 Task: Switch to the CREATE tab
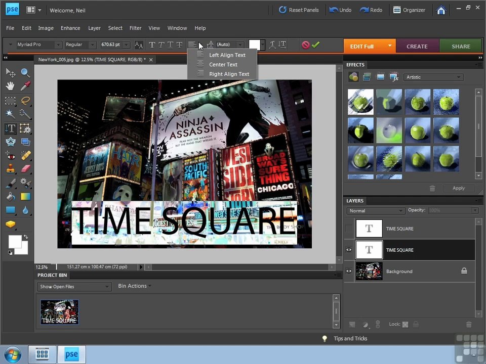pyautogui.click(x=417, y=46)
